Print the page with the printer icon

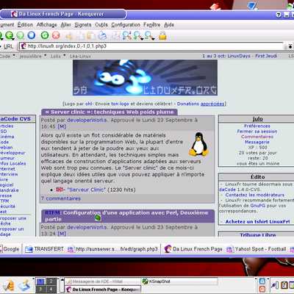(103, 36)
